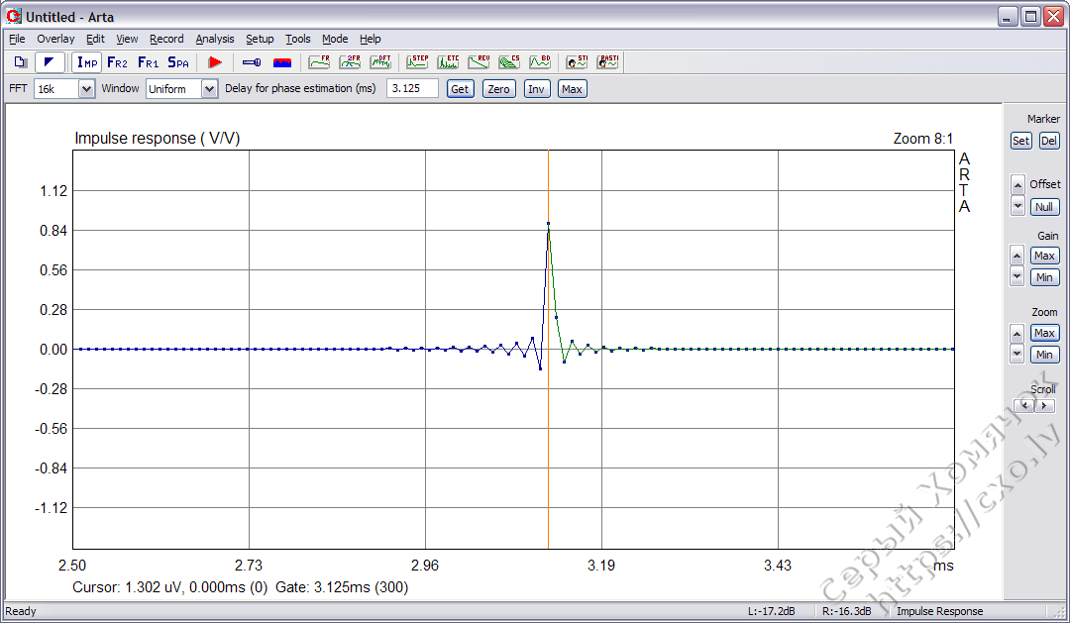Click the ETC energy-time curve icon

click(448, 61)
